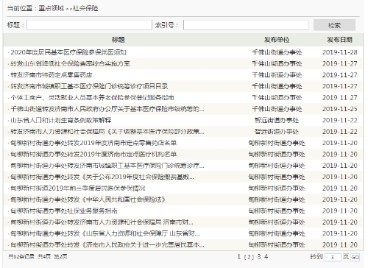Select current page 2 in pagination
This screenshot has width=368, height=268.
point(249,257)
